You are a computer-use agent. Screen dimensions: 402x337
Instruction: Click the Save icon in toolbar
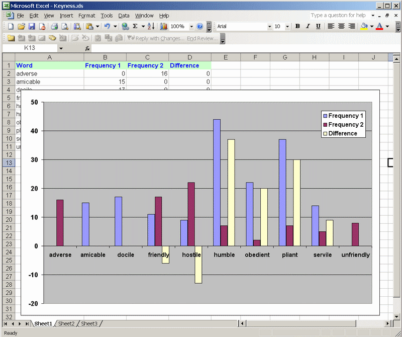(x=31, y=26)
